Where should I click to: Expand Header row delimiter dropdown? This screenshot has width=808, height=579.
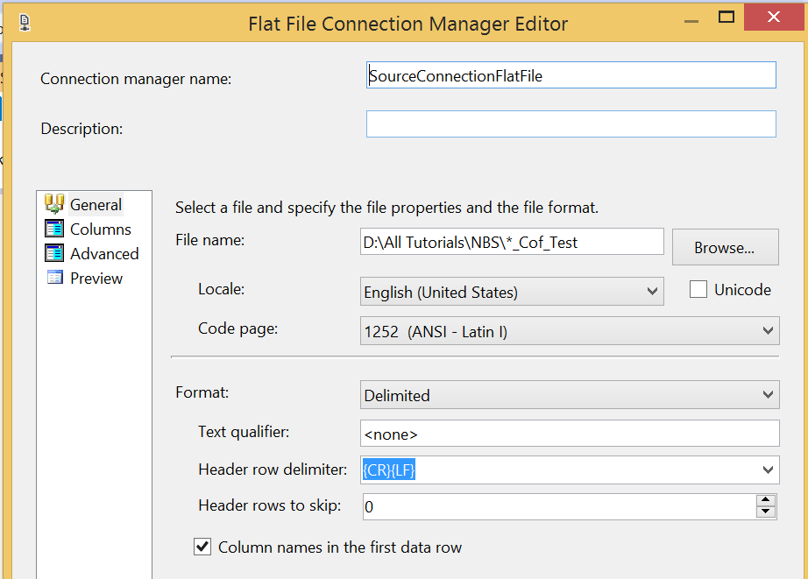[769, 470]
